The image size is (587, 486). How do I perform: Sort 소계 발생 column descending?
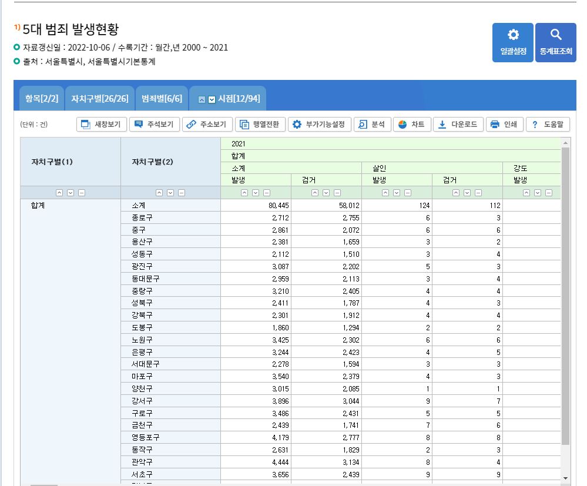[x=256, y=193]
